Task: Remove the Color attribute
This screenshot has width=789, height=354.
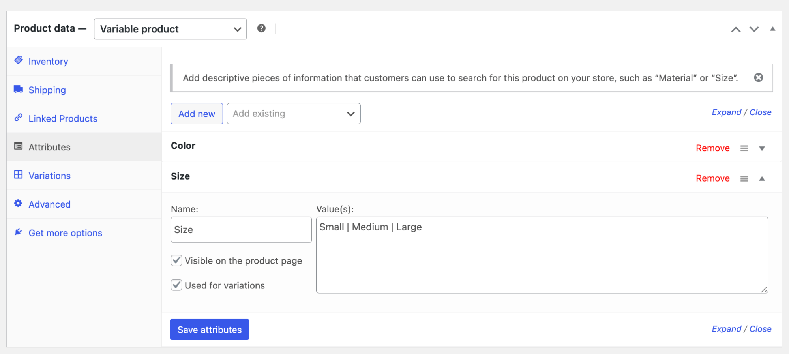Action: (713, 148)
